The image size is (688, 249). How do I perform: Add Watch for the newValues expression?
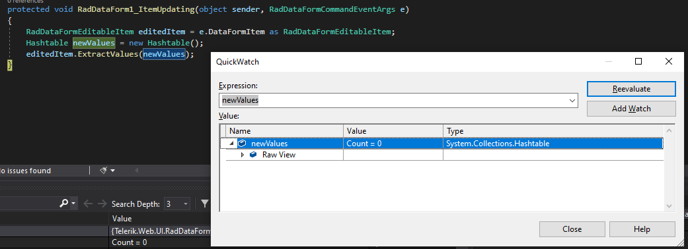tap(631, 109)
